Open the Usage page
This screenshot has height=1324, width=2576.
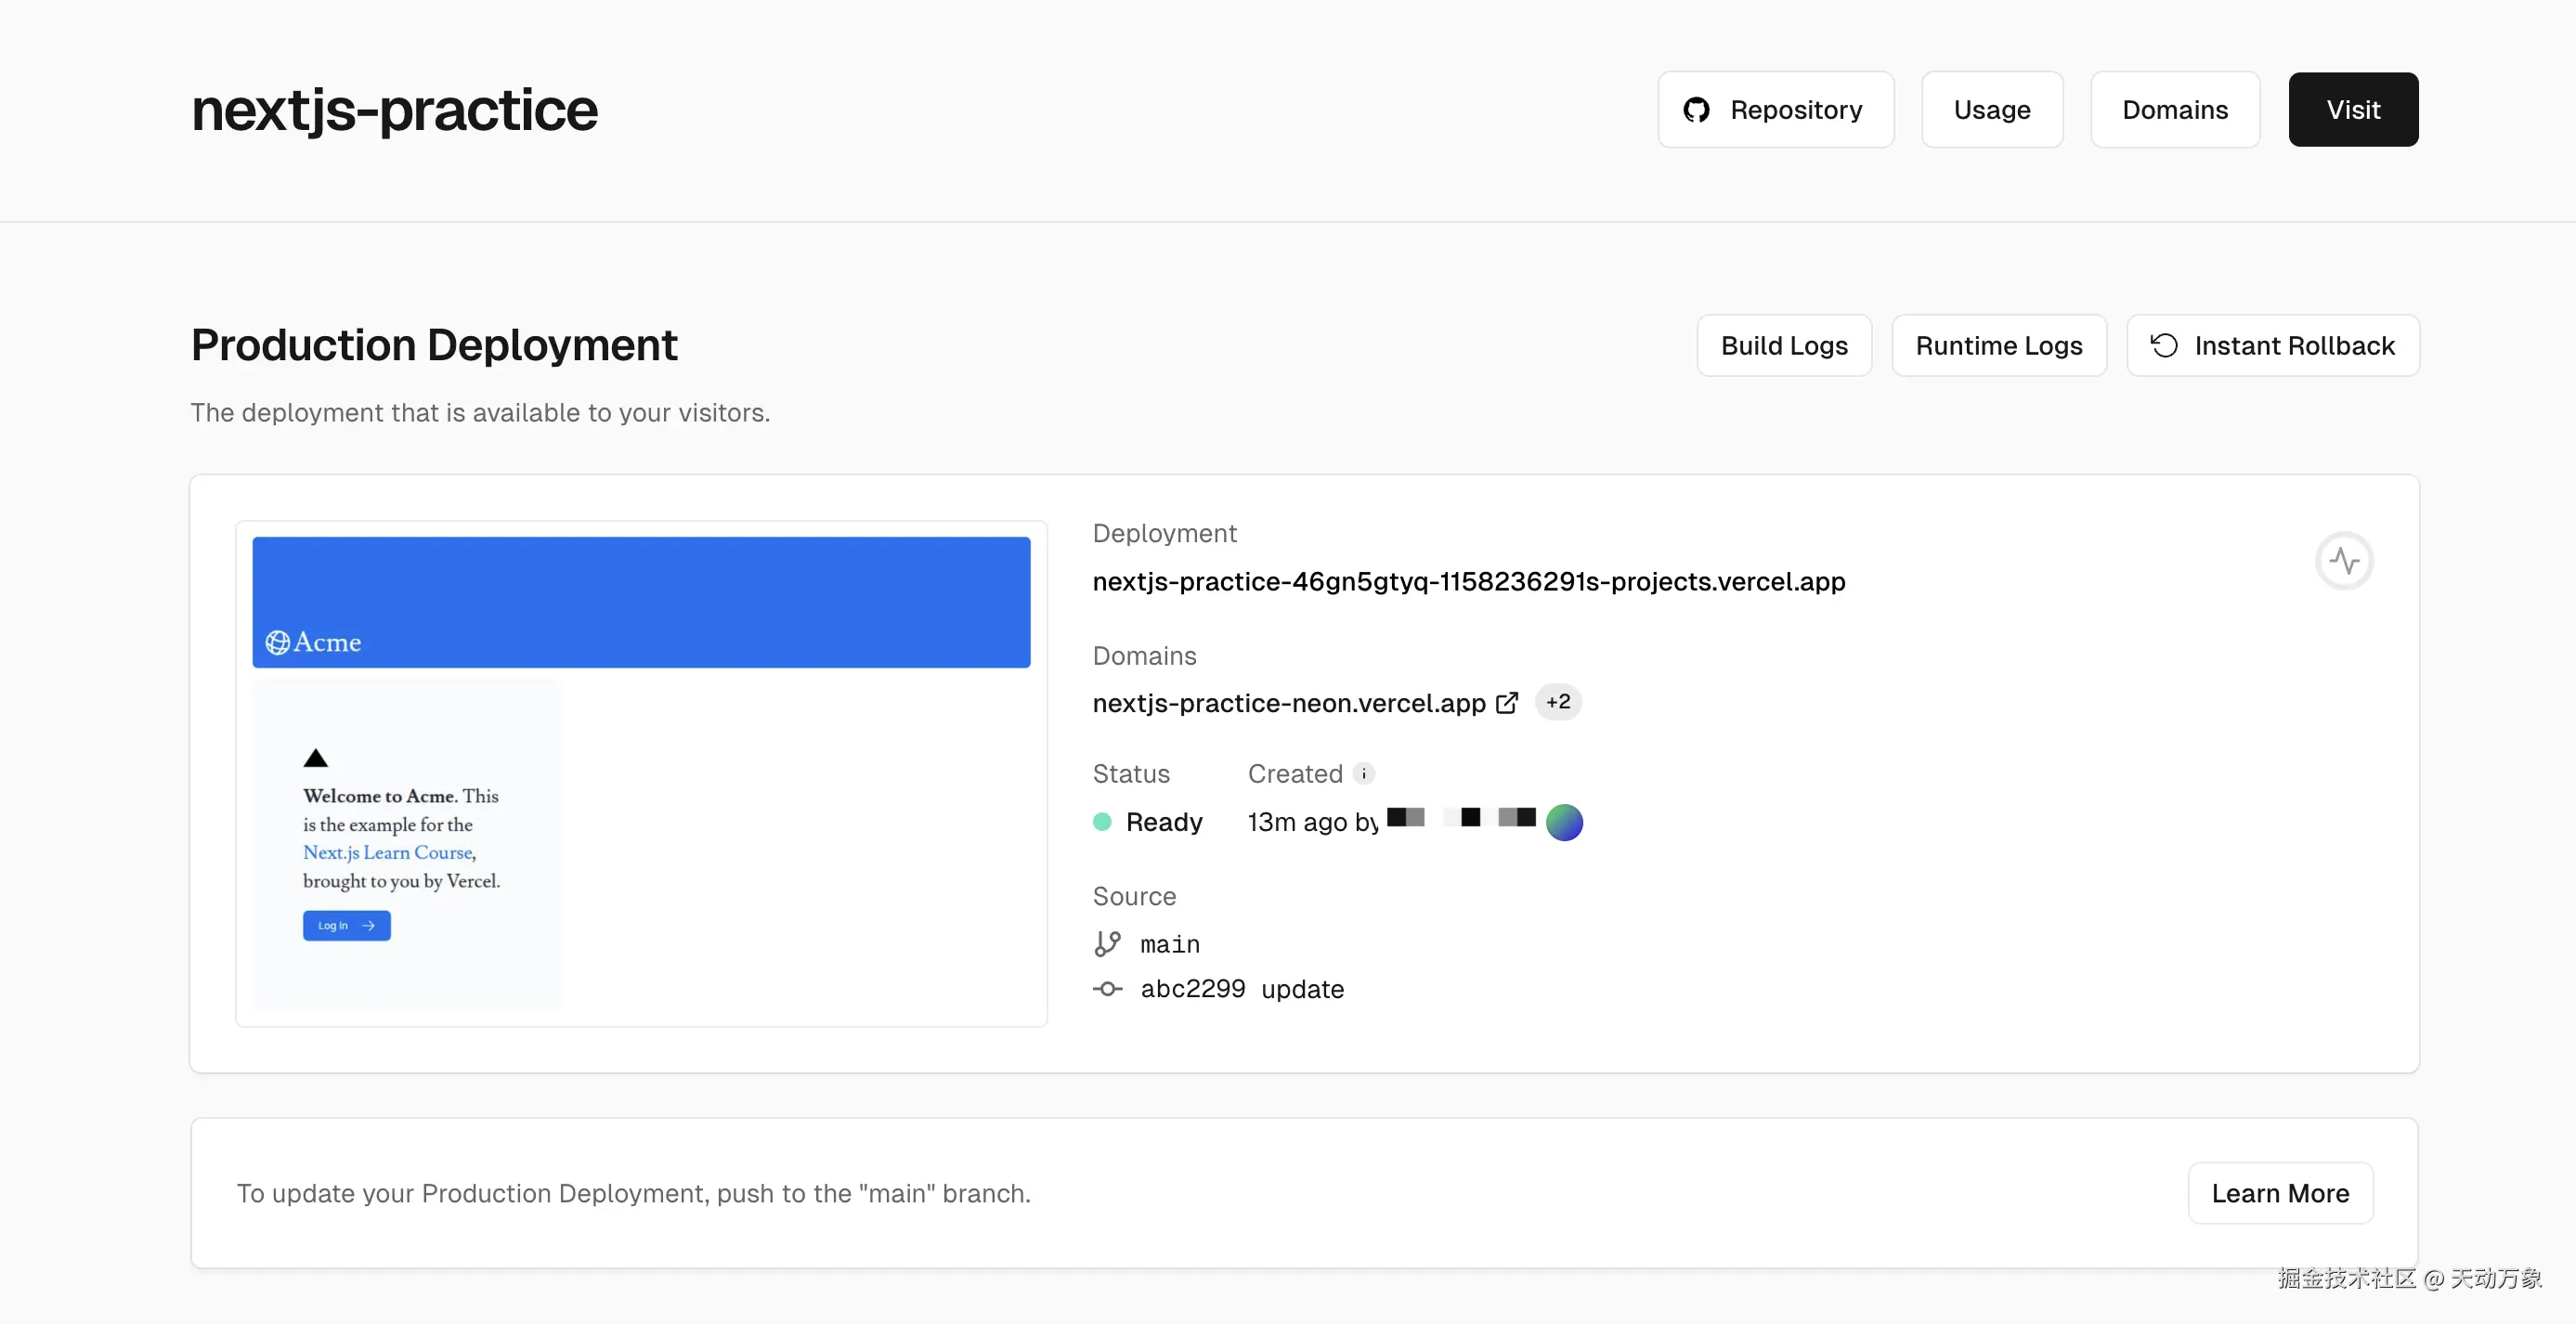[x=1991, y=110]
